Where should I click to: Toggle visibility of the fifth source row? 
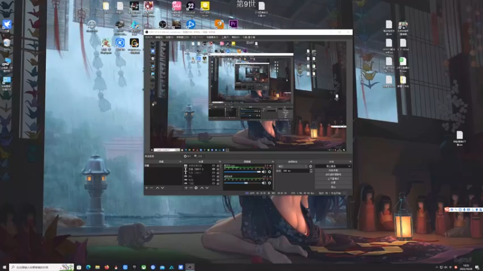(x=214, y=179)
